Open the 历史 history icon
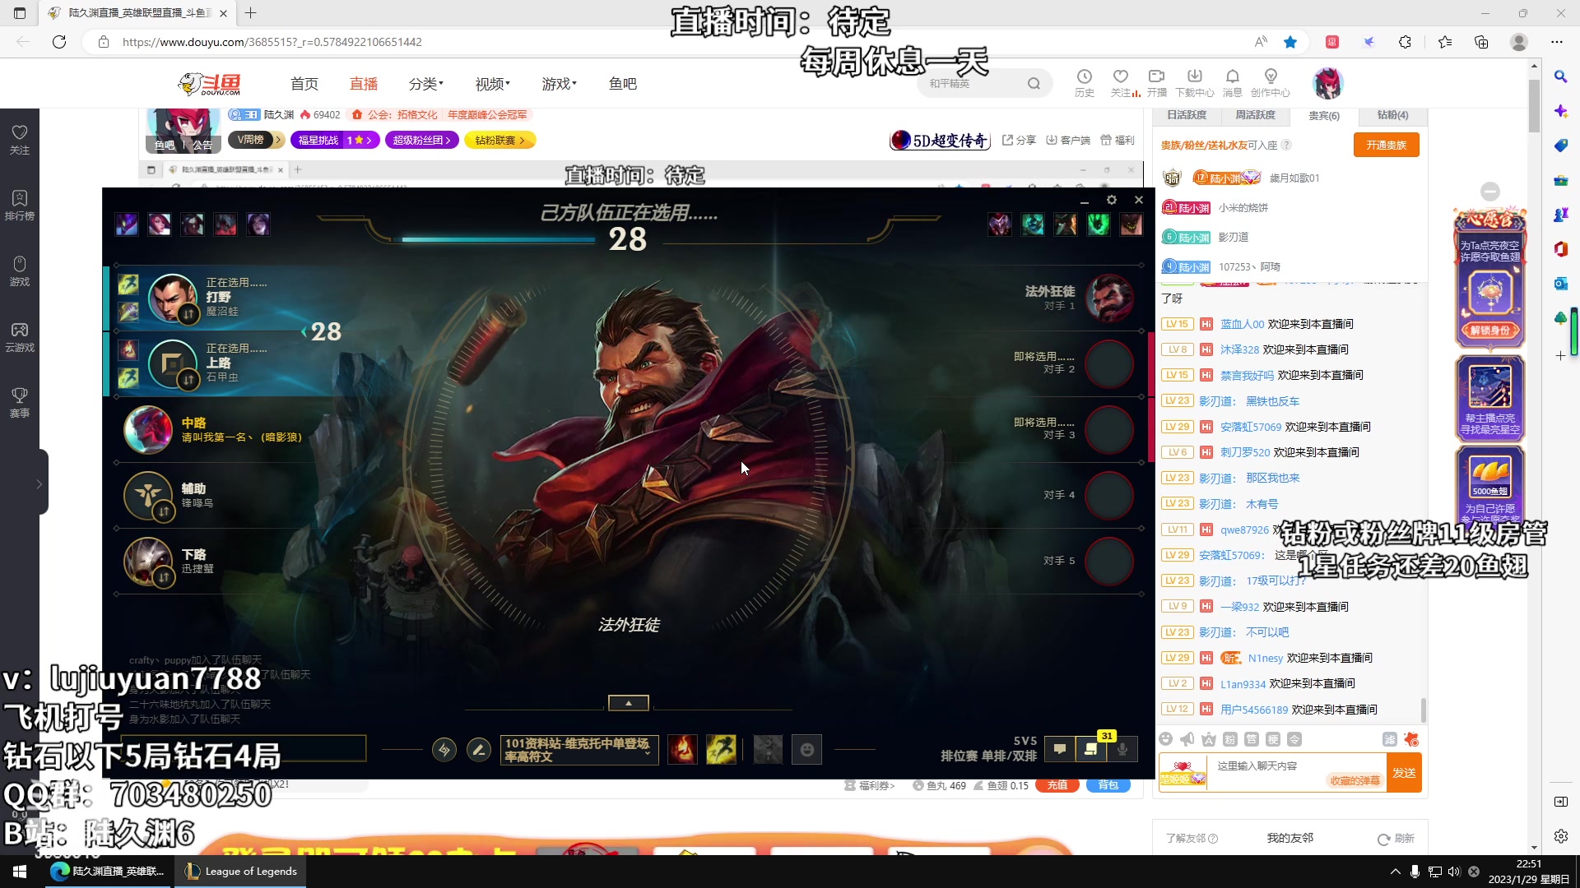 [x=1085, y=83]
